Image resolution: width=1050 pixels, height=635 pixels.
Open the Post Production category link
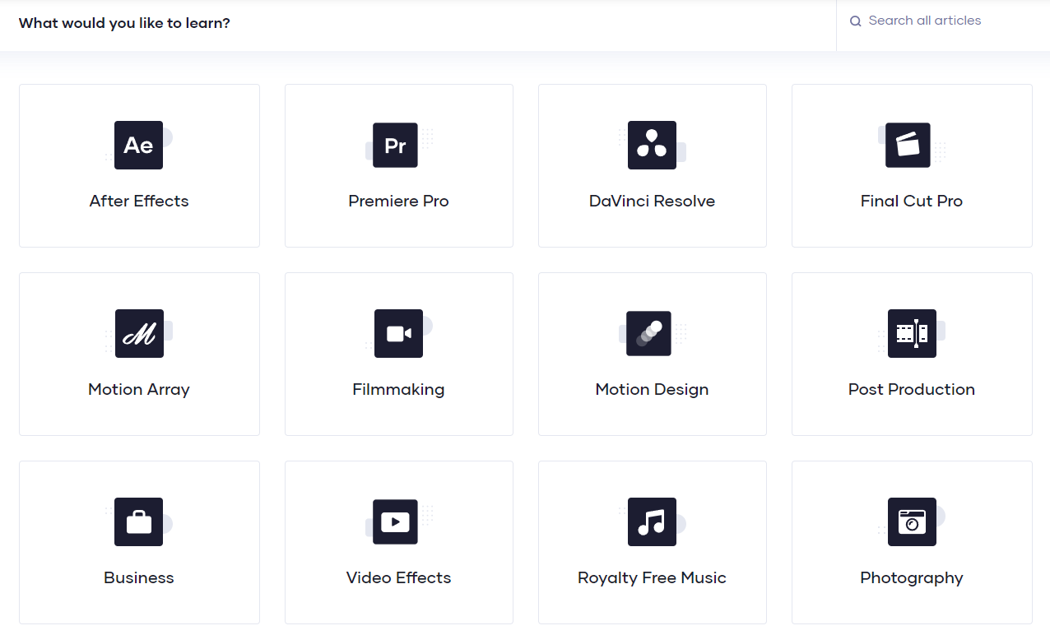[x=912, y=354]
